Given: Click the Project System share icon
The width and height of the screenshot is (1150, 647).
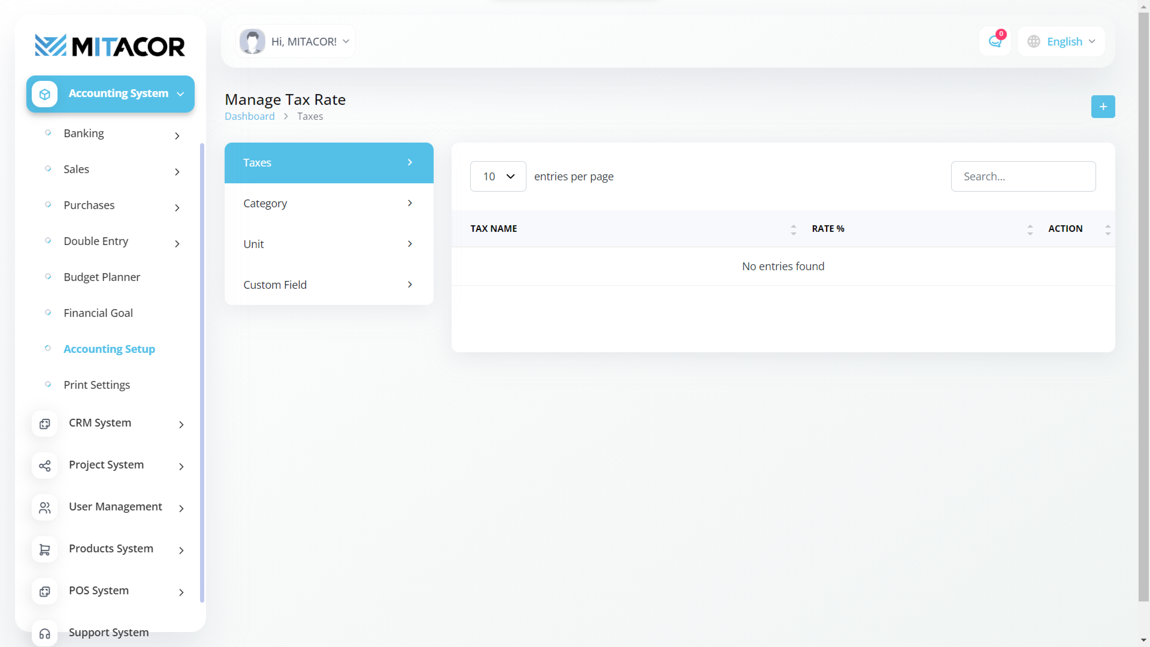Looking at the screenshot, I should point(45,465).
